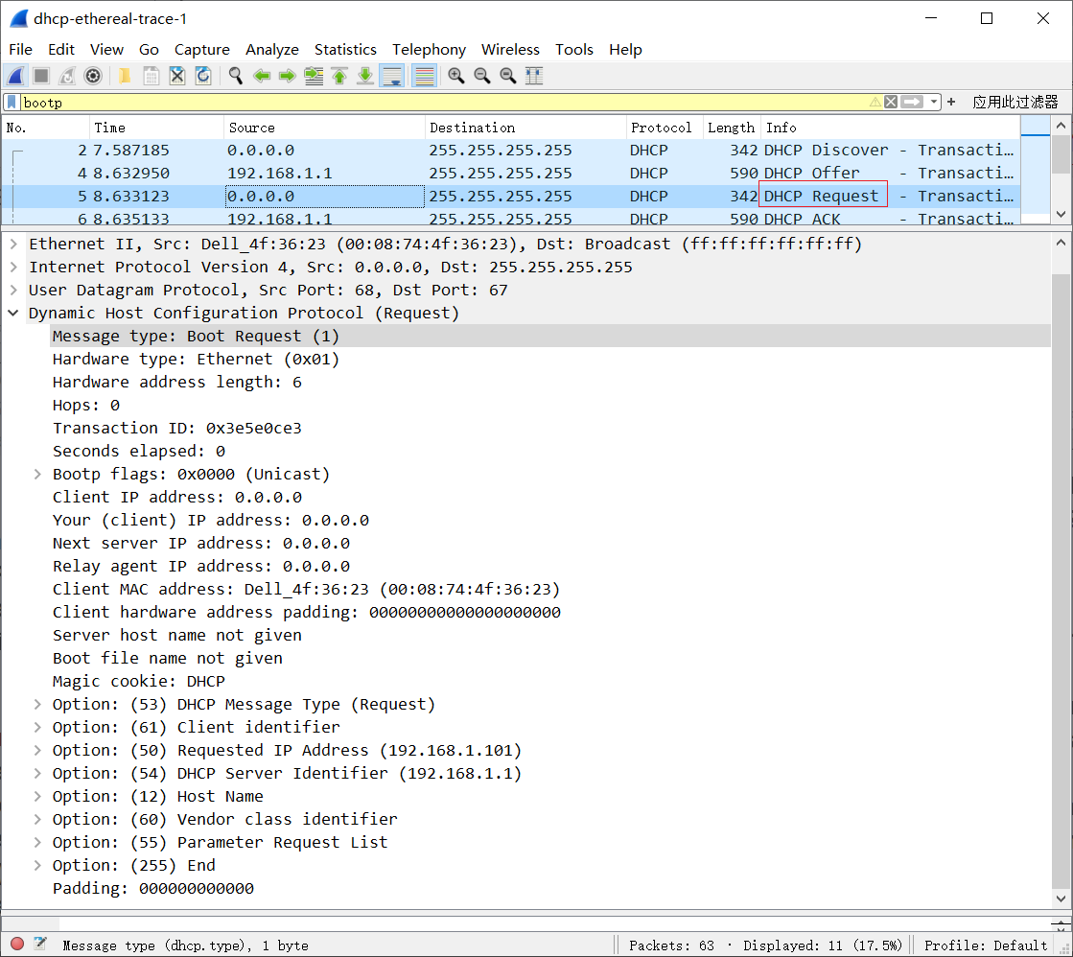1073x957 pixels.
Task: Go forward in packet history
Action: [x=288, y=76]
